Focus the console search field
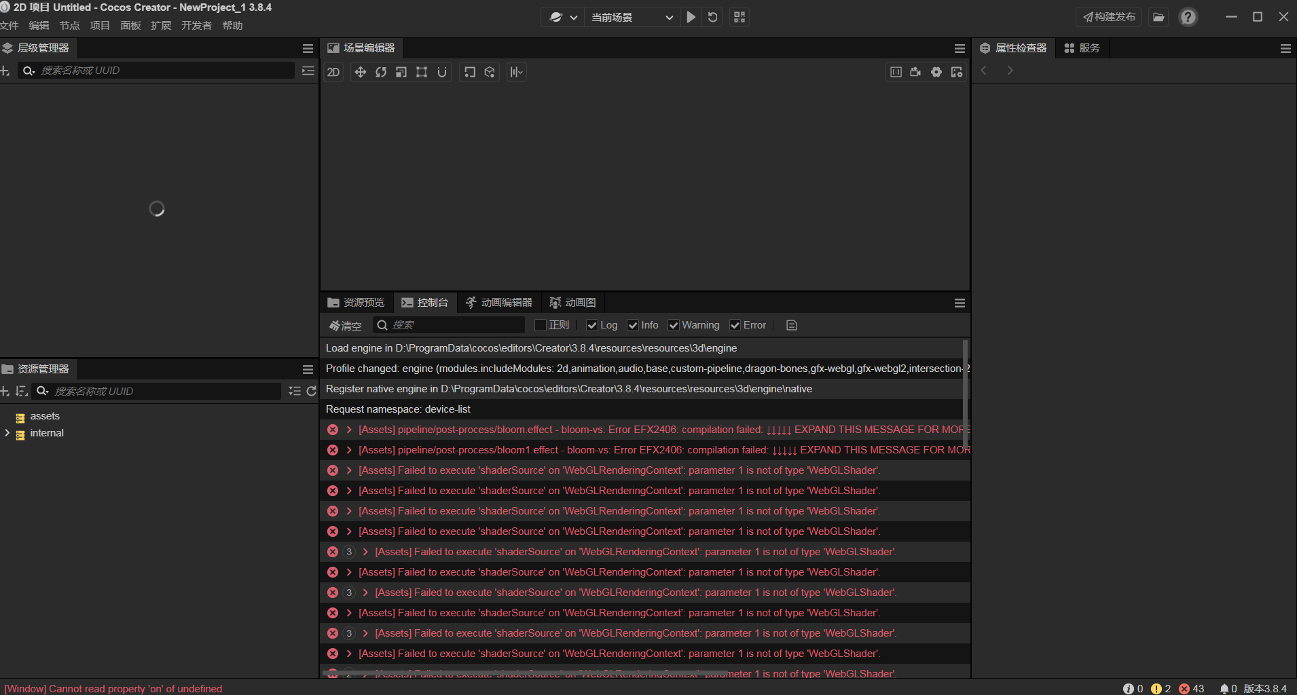 (x=449, y=325)
